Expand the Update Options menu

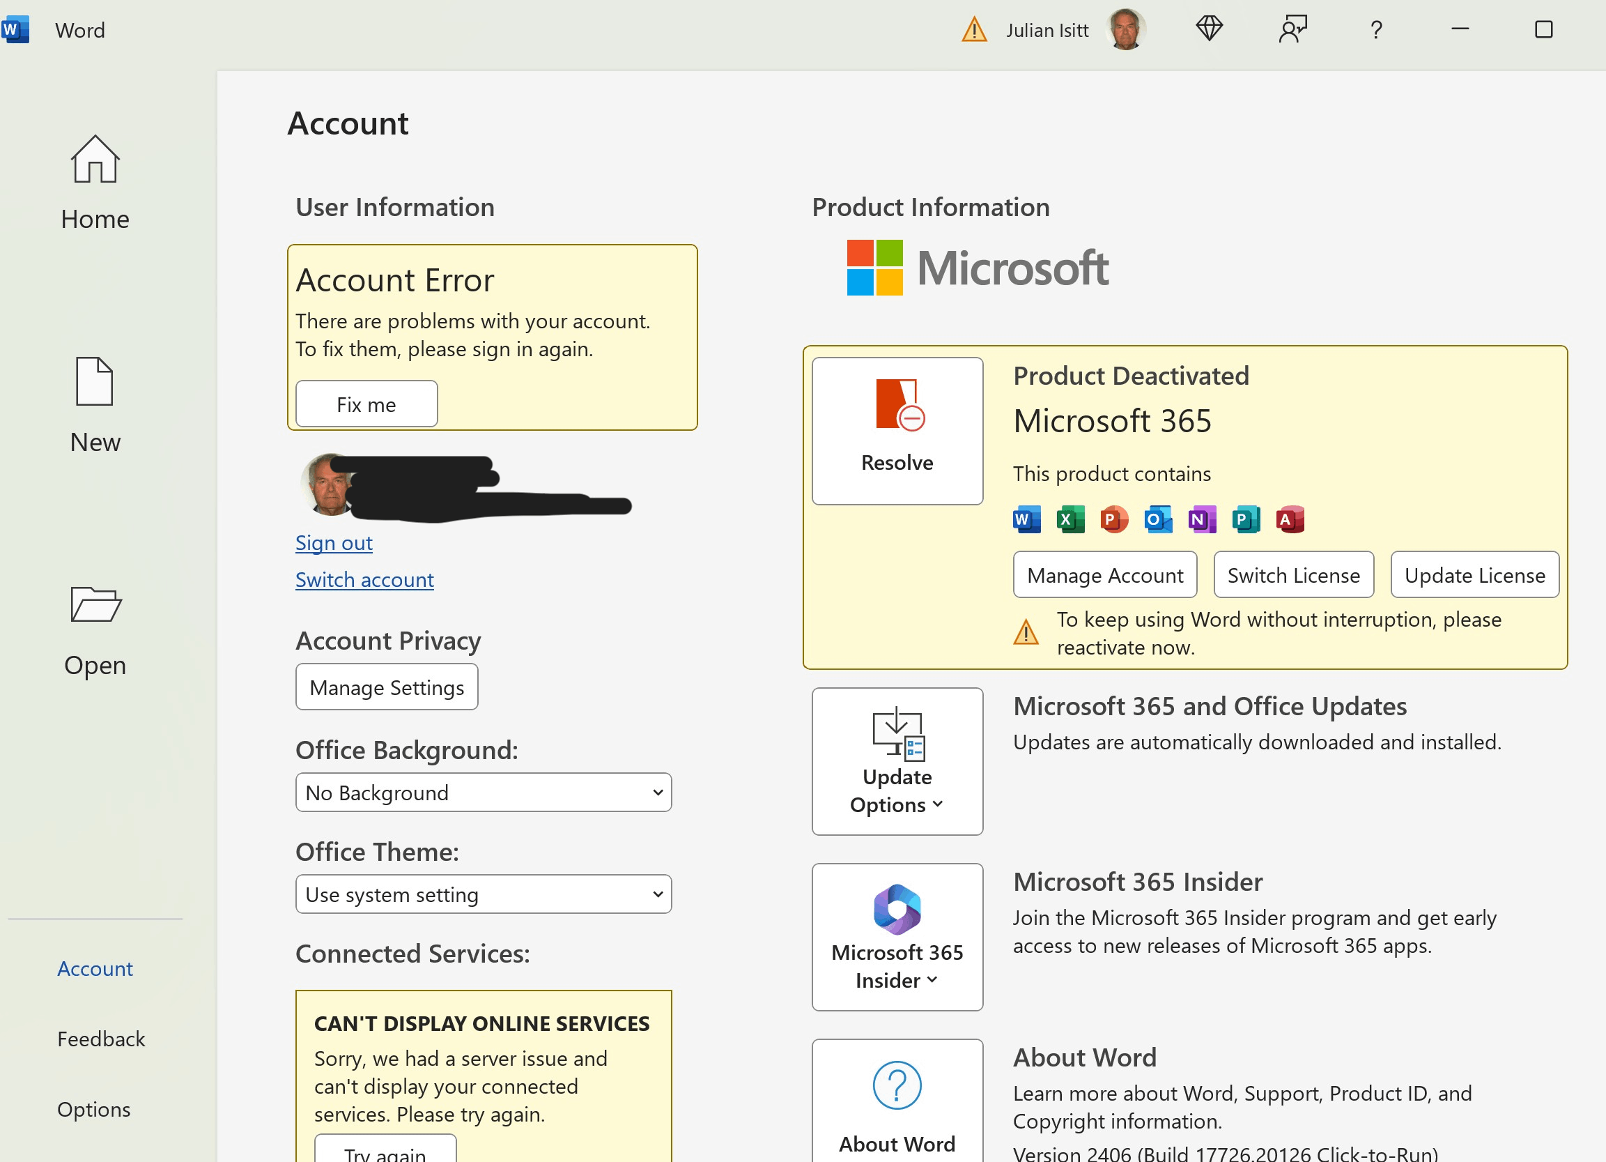click(897, 761)
